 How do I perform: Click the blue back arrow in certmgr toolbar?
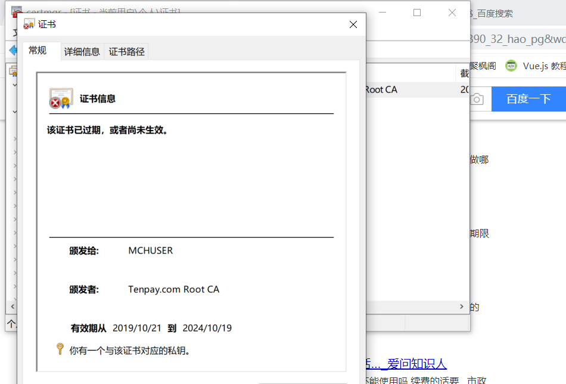(x=13, y=50)
